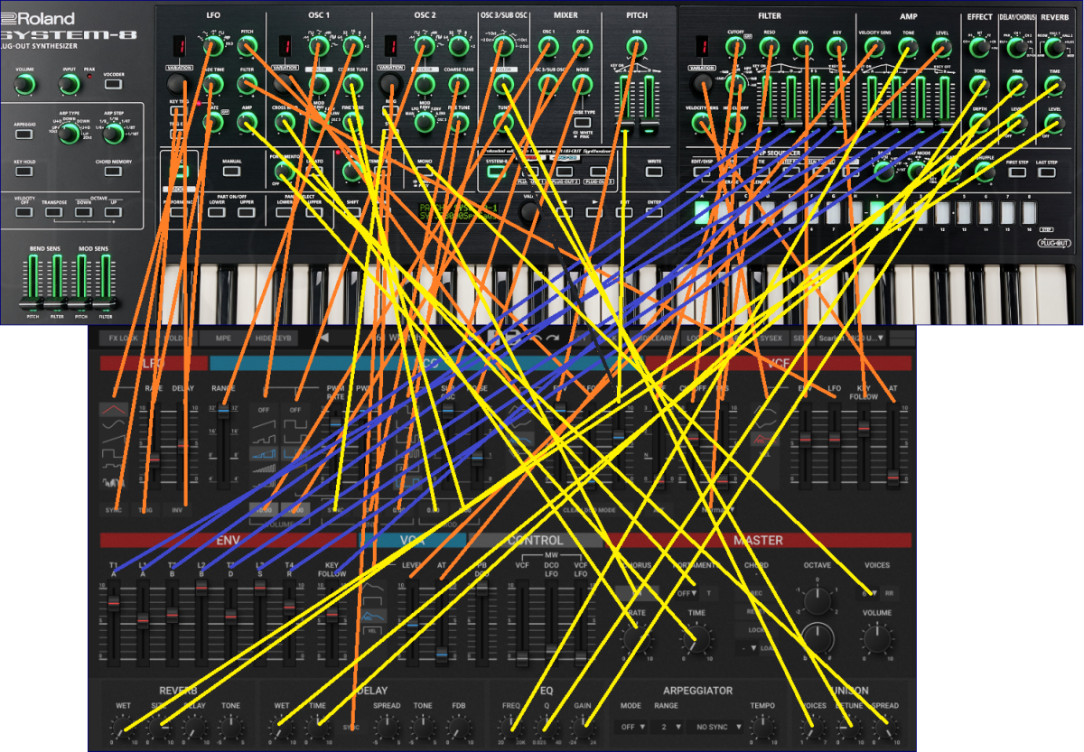Click the FILTER RESO knob
Screen dimensions: 1084x752
point(770,48)
